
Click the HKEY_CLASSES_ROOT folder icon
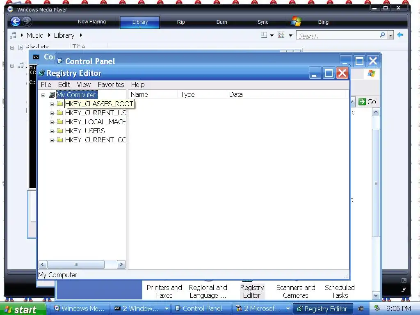pos(60,104)
